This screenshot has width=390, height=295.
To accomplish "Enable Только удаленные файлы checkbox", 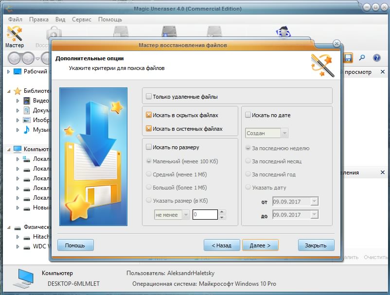I will (x=149, y=97).
